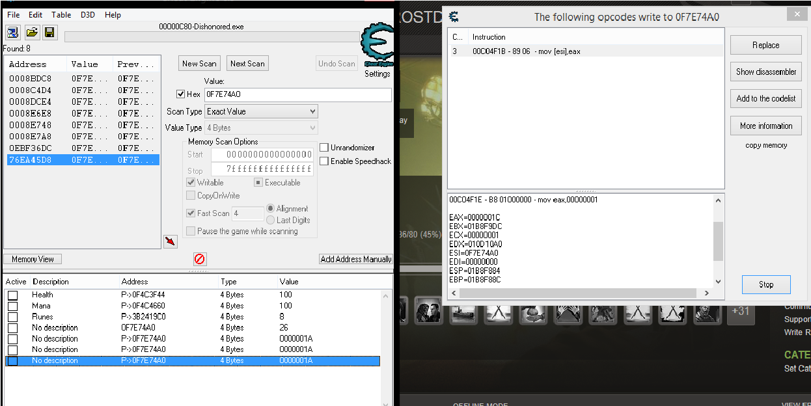Click Add Address Manually
Image resolution: width=811 pixels, height=406 pixels.
coord(355,258)
